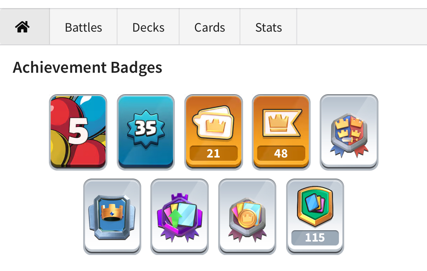427x271 pixels.
Task: Select the orange crown banner badge 48
Action: click(281, 132)
